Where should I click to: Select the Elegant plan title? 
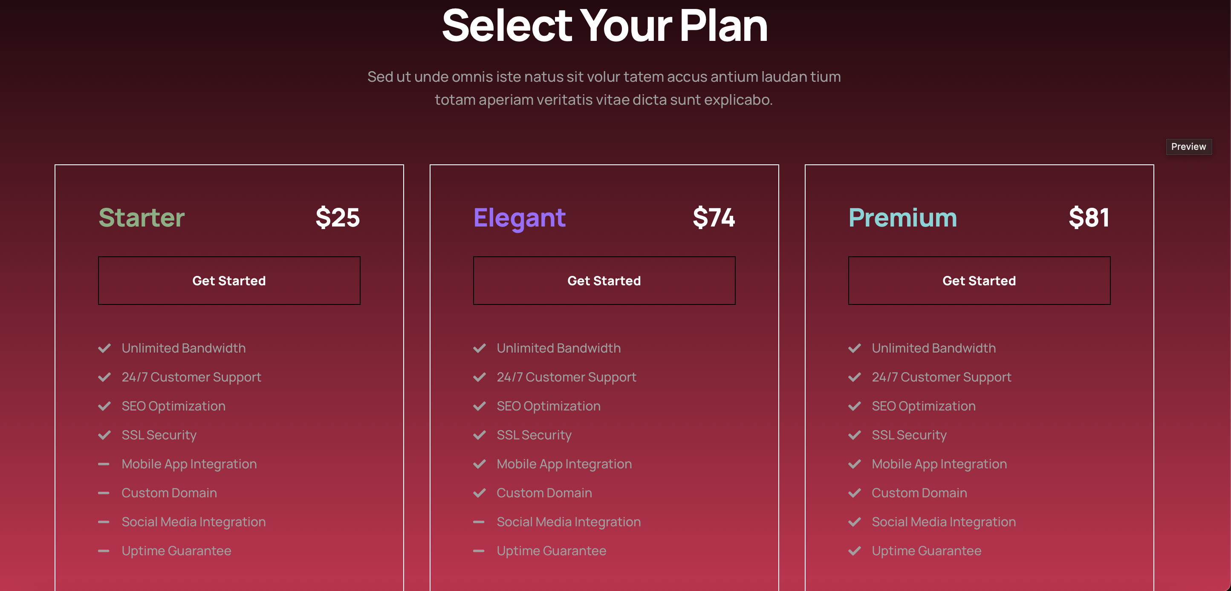pyautogui.click(x=519, y=218)
